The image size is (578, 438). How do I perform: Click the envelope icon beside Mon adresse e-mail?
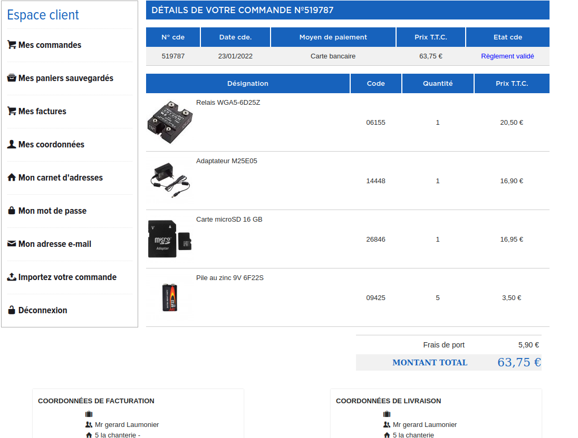[x=12, y=244]
